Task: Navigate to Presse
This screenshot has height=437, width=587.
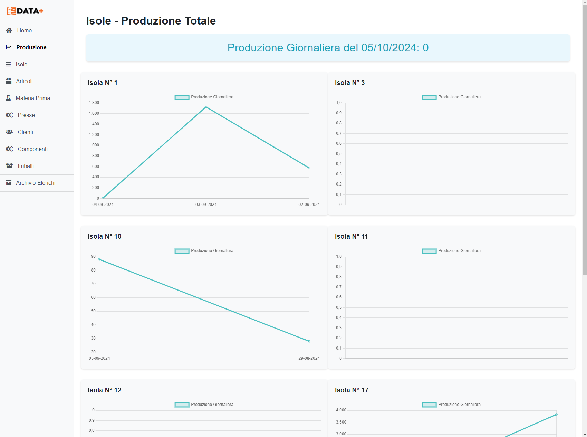Action: click(37, 115)
